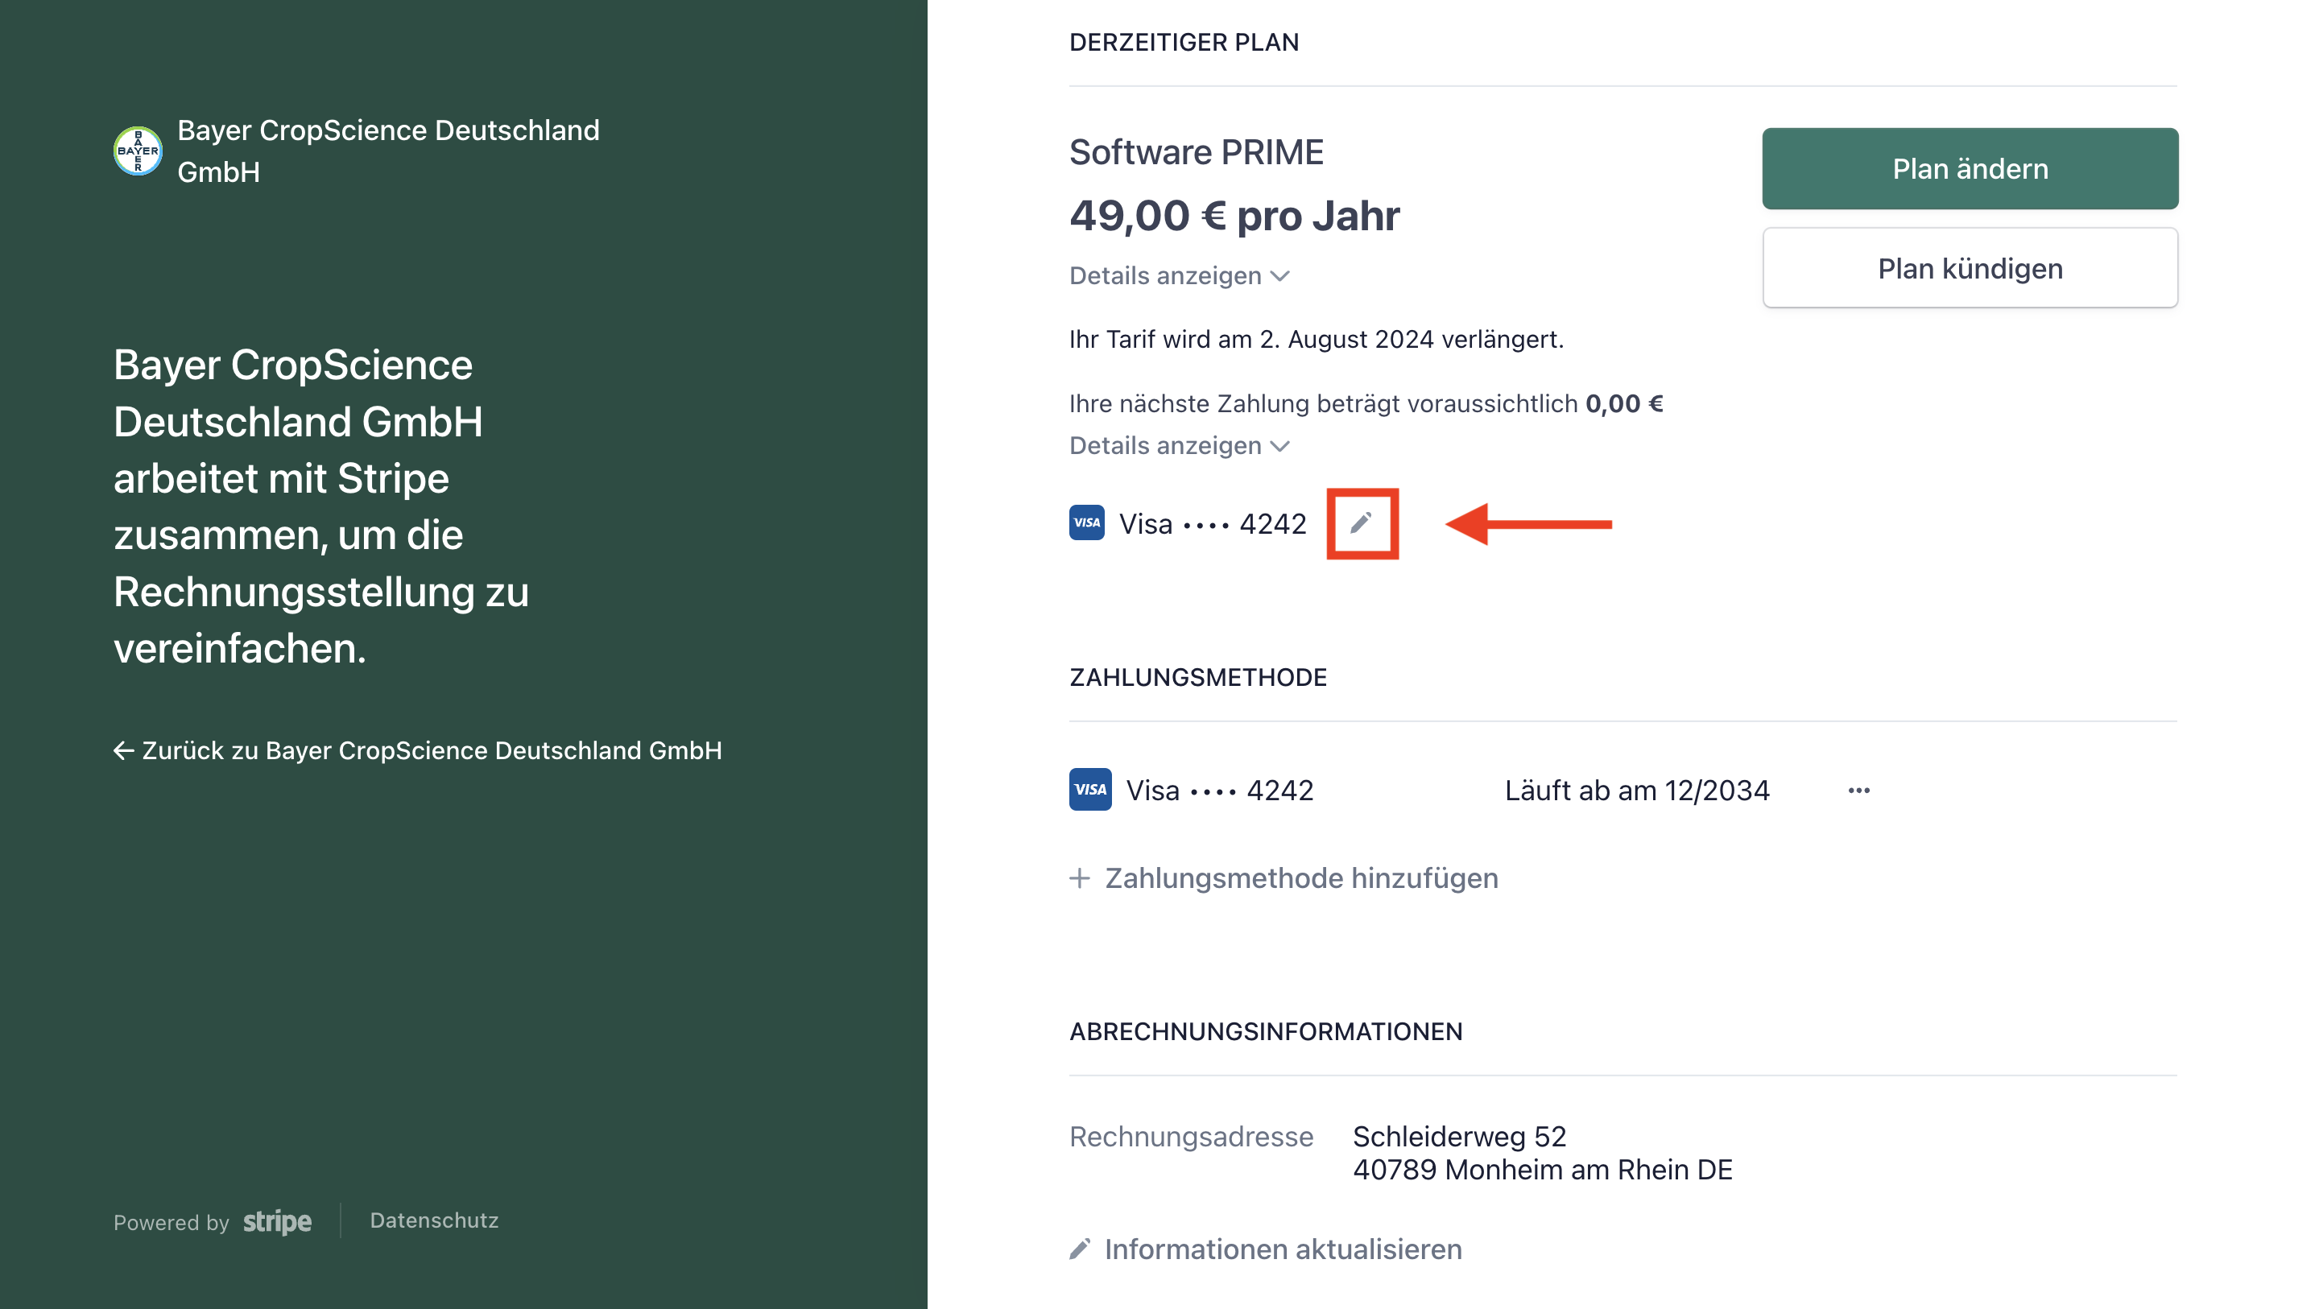Click the Stripe logo

277,1222
